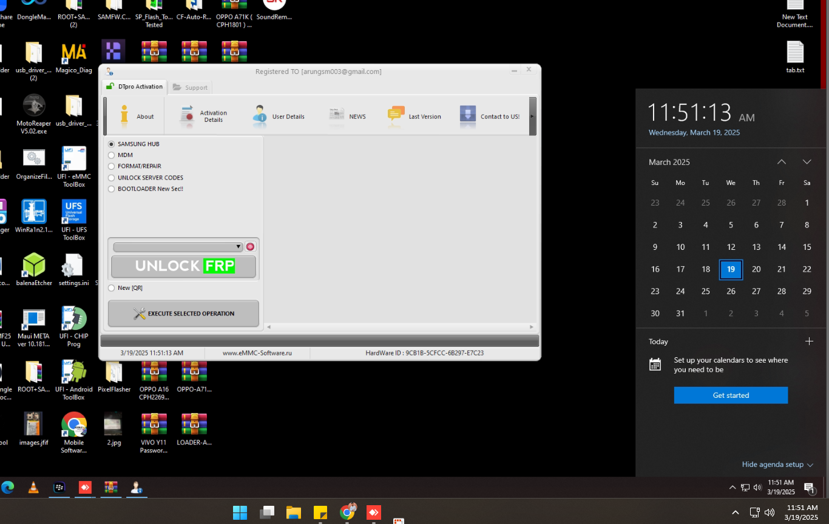Select the balenaEtcher desktop icon
This screenshot has width=829, height=524.
(34, 269)
